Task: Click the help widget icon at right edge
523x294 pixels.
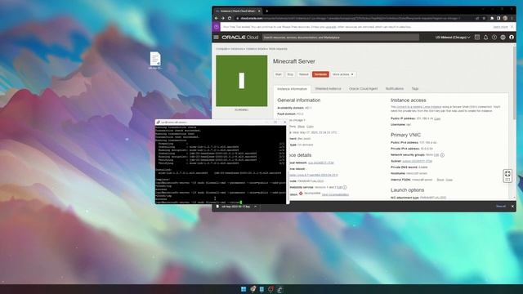Action: 507,176
